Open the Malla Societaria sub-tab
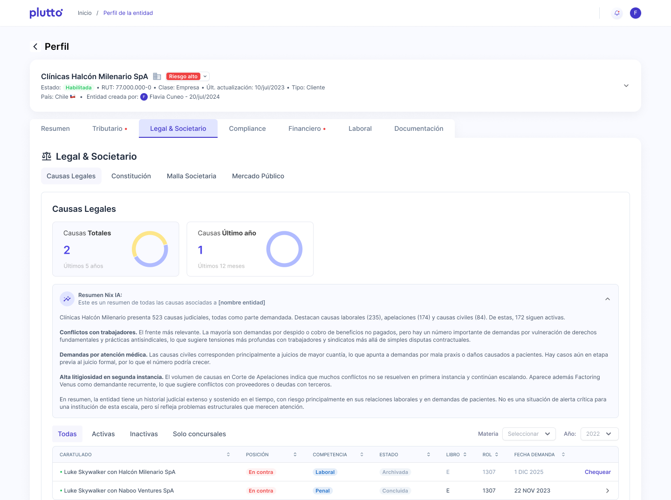Viewport: 671px width, 500px height. pos(192,176)
